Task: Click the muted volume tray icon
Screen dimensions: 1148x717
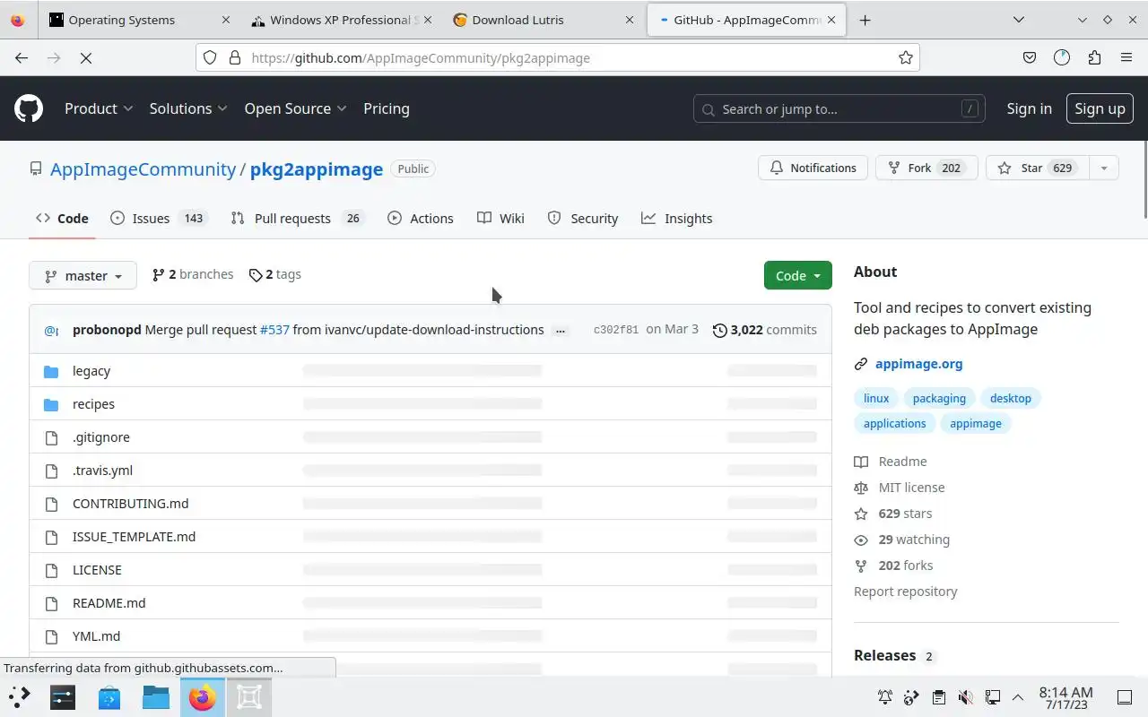Action: point(966,697)
